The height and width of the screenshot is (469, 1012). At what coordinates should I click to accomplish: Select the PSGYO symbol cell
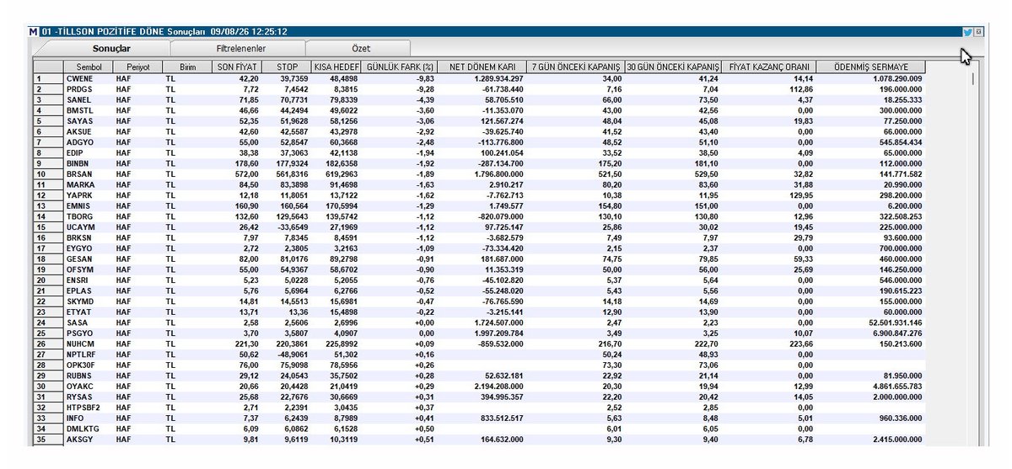click(x=89, y=332)
